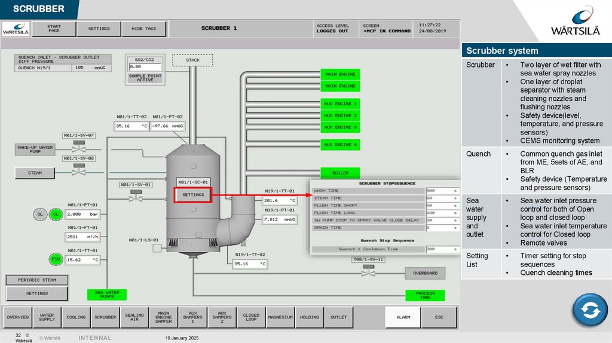Edit the Flush Time Short field
This screenshot has width=612, height=343.
442,205
